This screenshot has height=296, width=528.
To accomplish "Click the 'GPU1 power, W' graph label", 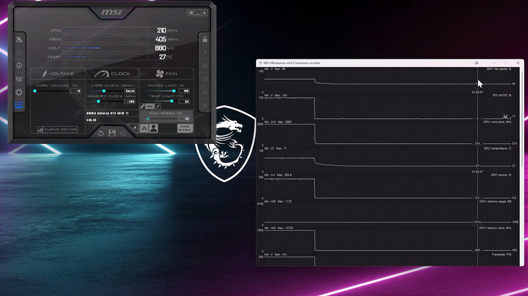I will tap(501, 175).
